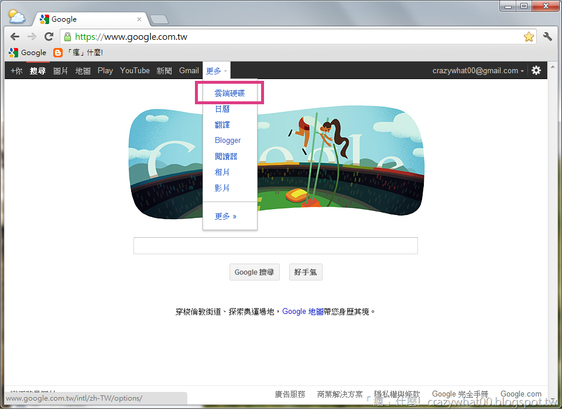Open a new tab button
562x410 pixels.
point(159,19)
